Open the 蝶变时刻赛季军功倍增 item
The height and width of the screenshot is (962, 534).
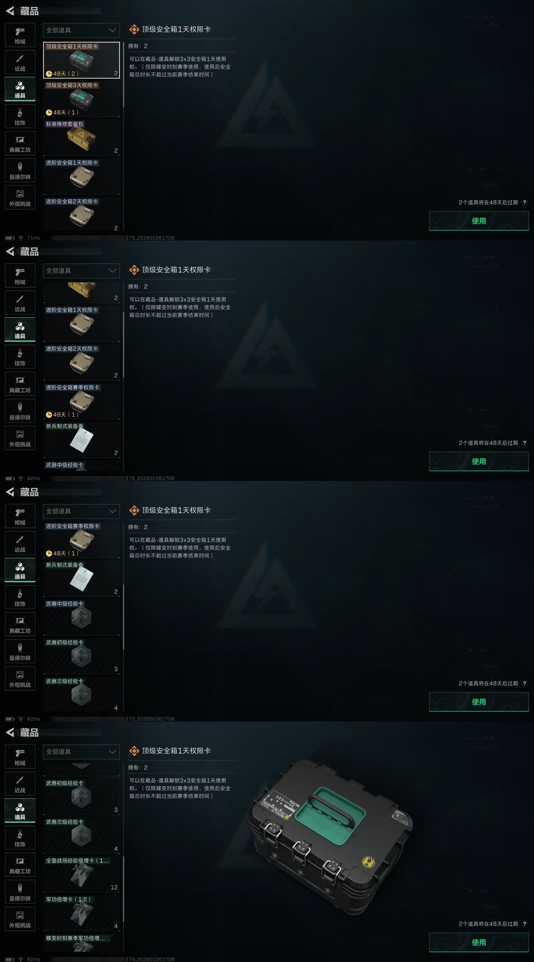(82, 943)
